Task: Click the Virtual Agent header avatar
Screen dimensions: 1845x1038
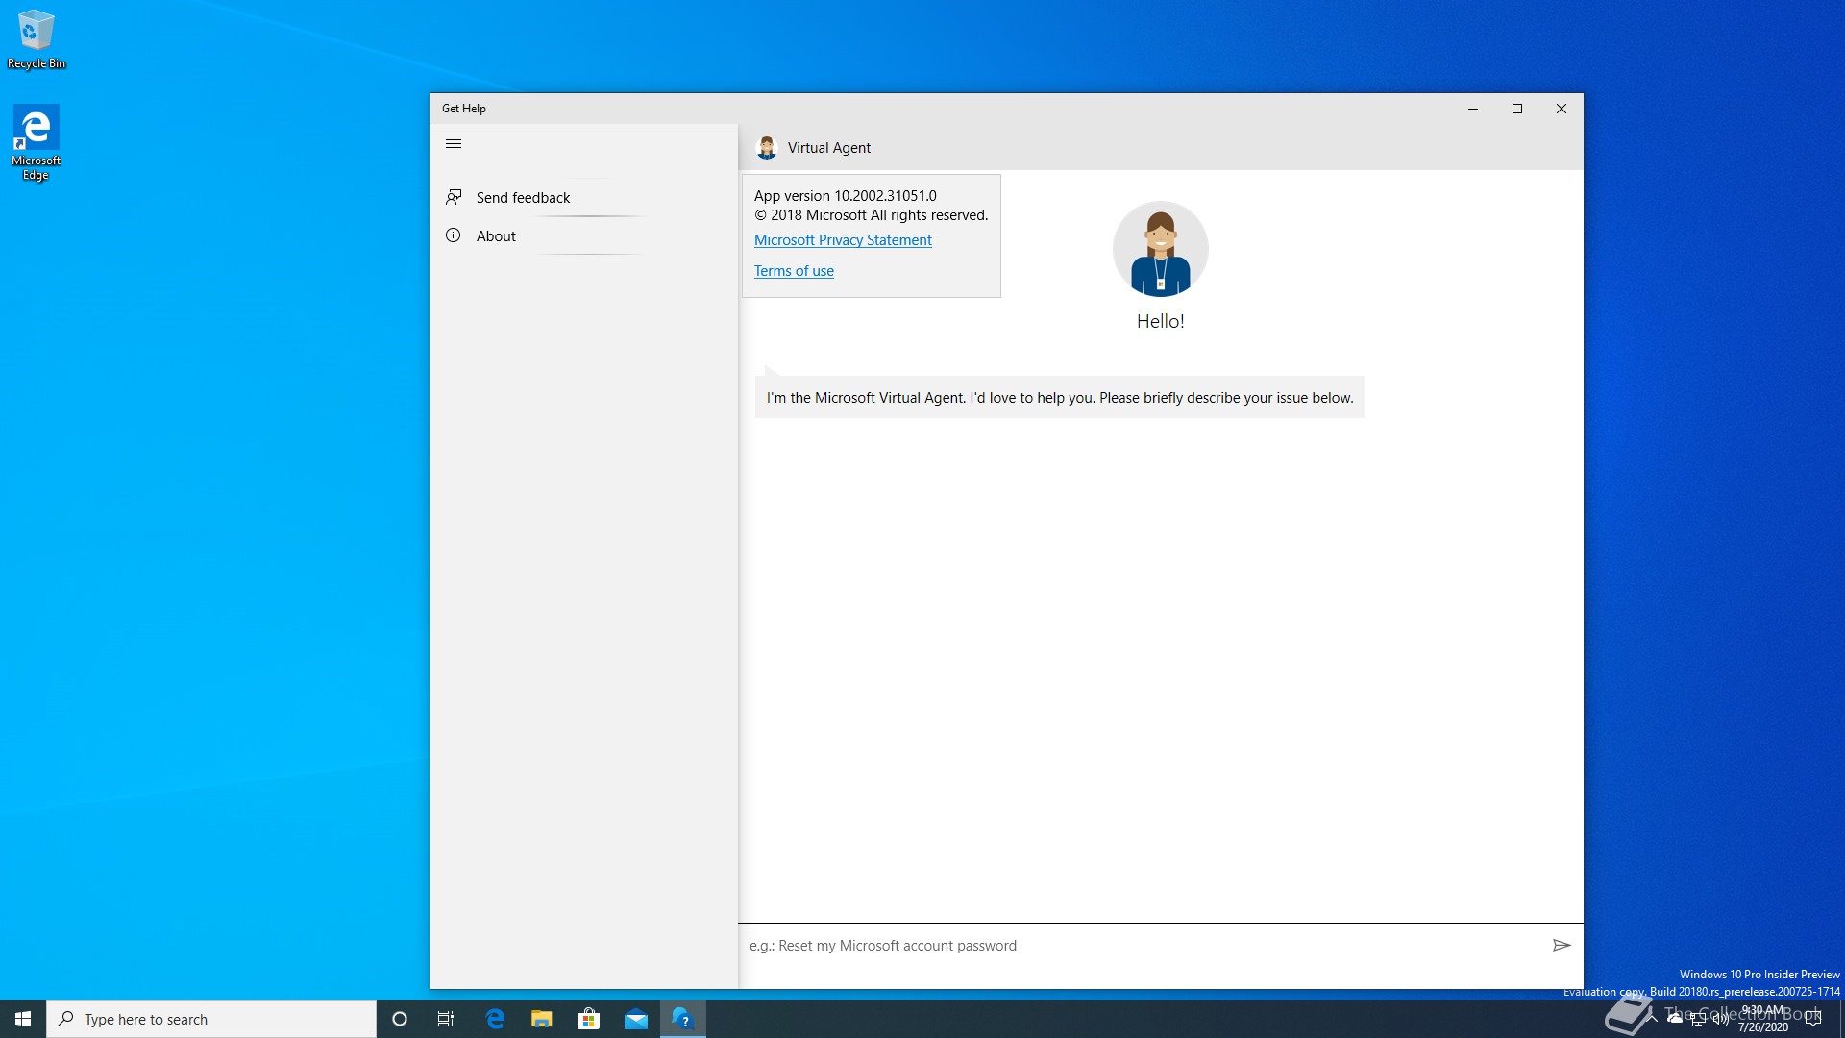Action: coord(767,147)
